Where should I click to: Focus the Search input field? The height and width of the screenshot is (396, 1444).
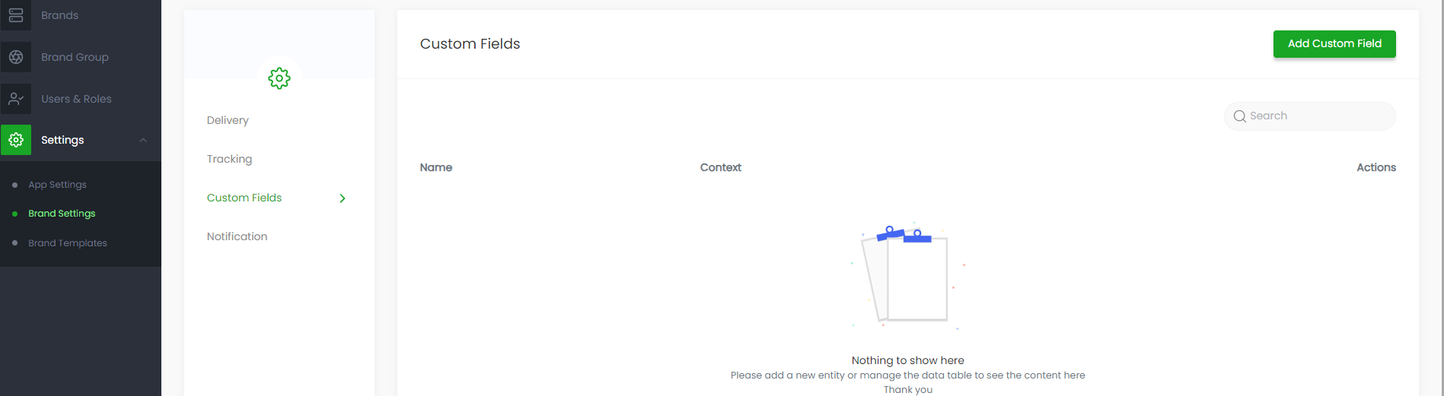point(1318,116)
